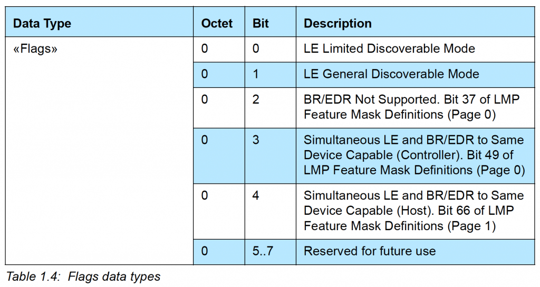Viewport: 540px width, 287px height.
Task: Click BR/EDR Not Supported description cell
Action: pyautogui.click(x=416, y=107)
